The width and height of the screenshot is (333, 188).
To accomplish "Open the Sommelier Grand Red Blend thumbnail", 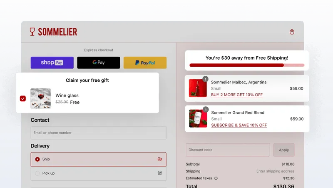I will [x=198, y=118].
